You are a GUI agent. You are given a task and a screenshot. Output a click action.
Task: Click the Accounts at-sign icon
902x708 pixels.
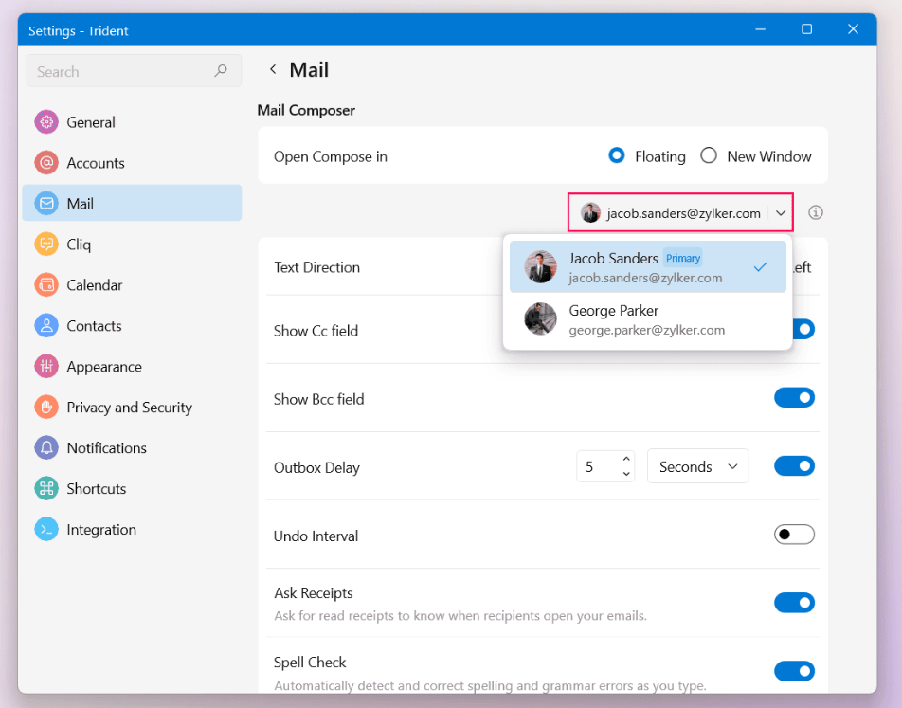(x=46, y=163)
